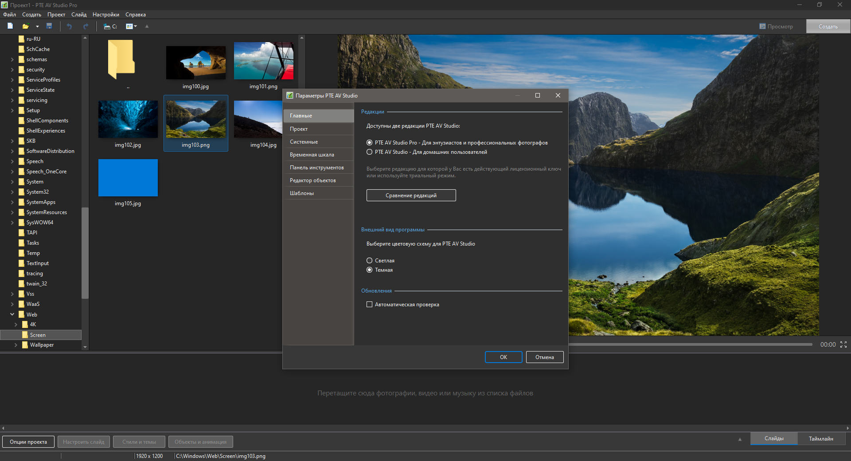
Task: Click the preview playback progress bar
Action: pyautogui.click(x=690, y=344)
